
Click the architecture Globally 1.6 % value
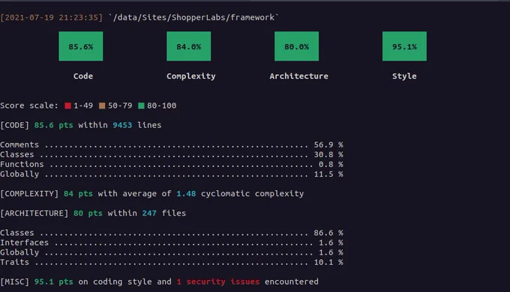pos(331,252)
